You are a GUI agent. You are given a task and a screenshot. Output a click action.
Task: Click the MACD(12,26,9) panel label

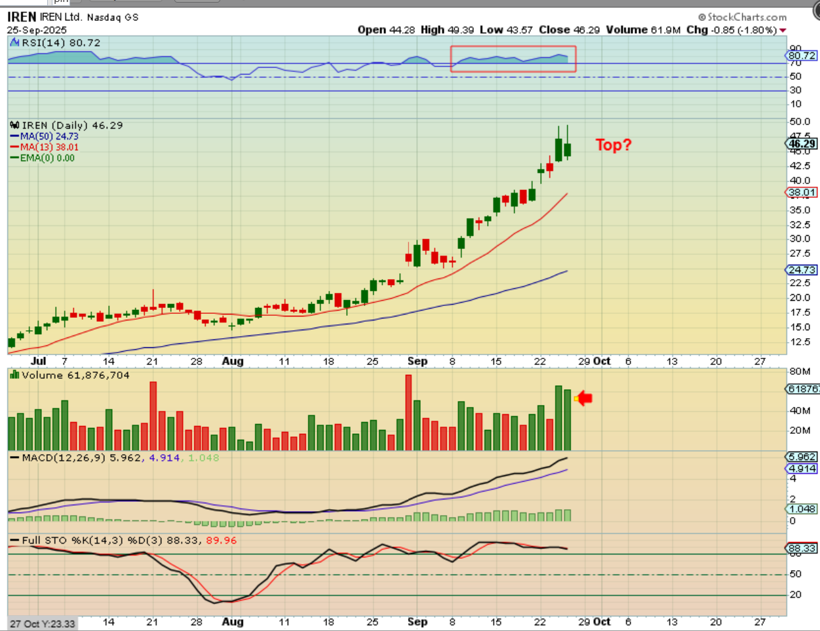pos(64,457)
